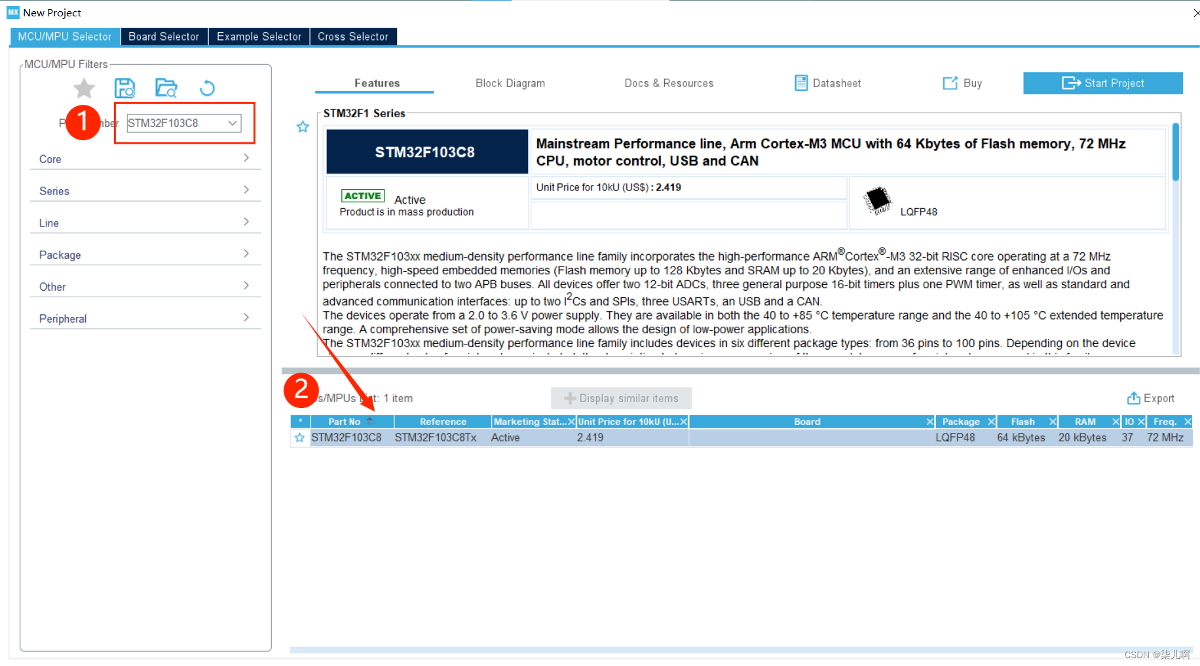Remove the Unit Price column
This screenshot has height=666, width=1200.
tap(683, 422)
